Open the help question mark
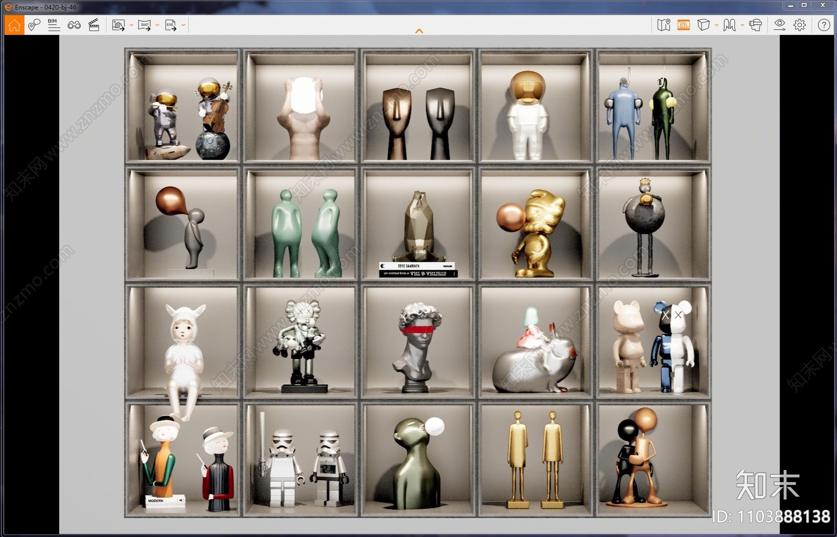Viewport: 837px width, 537px height. (824, 25)
